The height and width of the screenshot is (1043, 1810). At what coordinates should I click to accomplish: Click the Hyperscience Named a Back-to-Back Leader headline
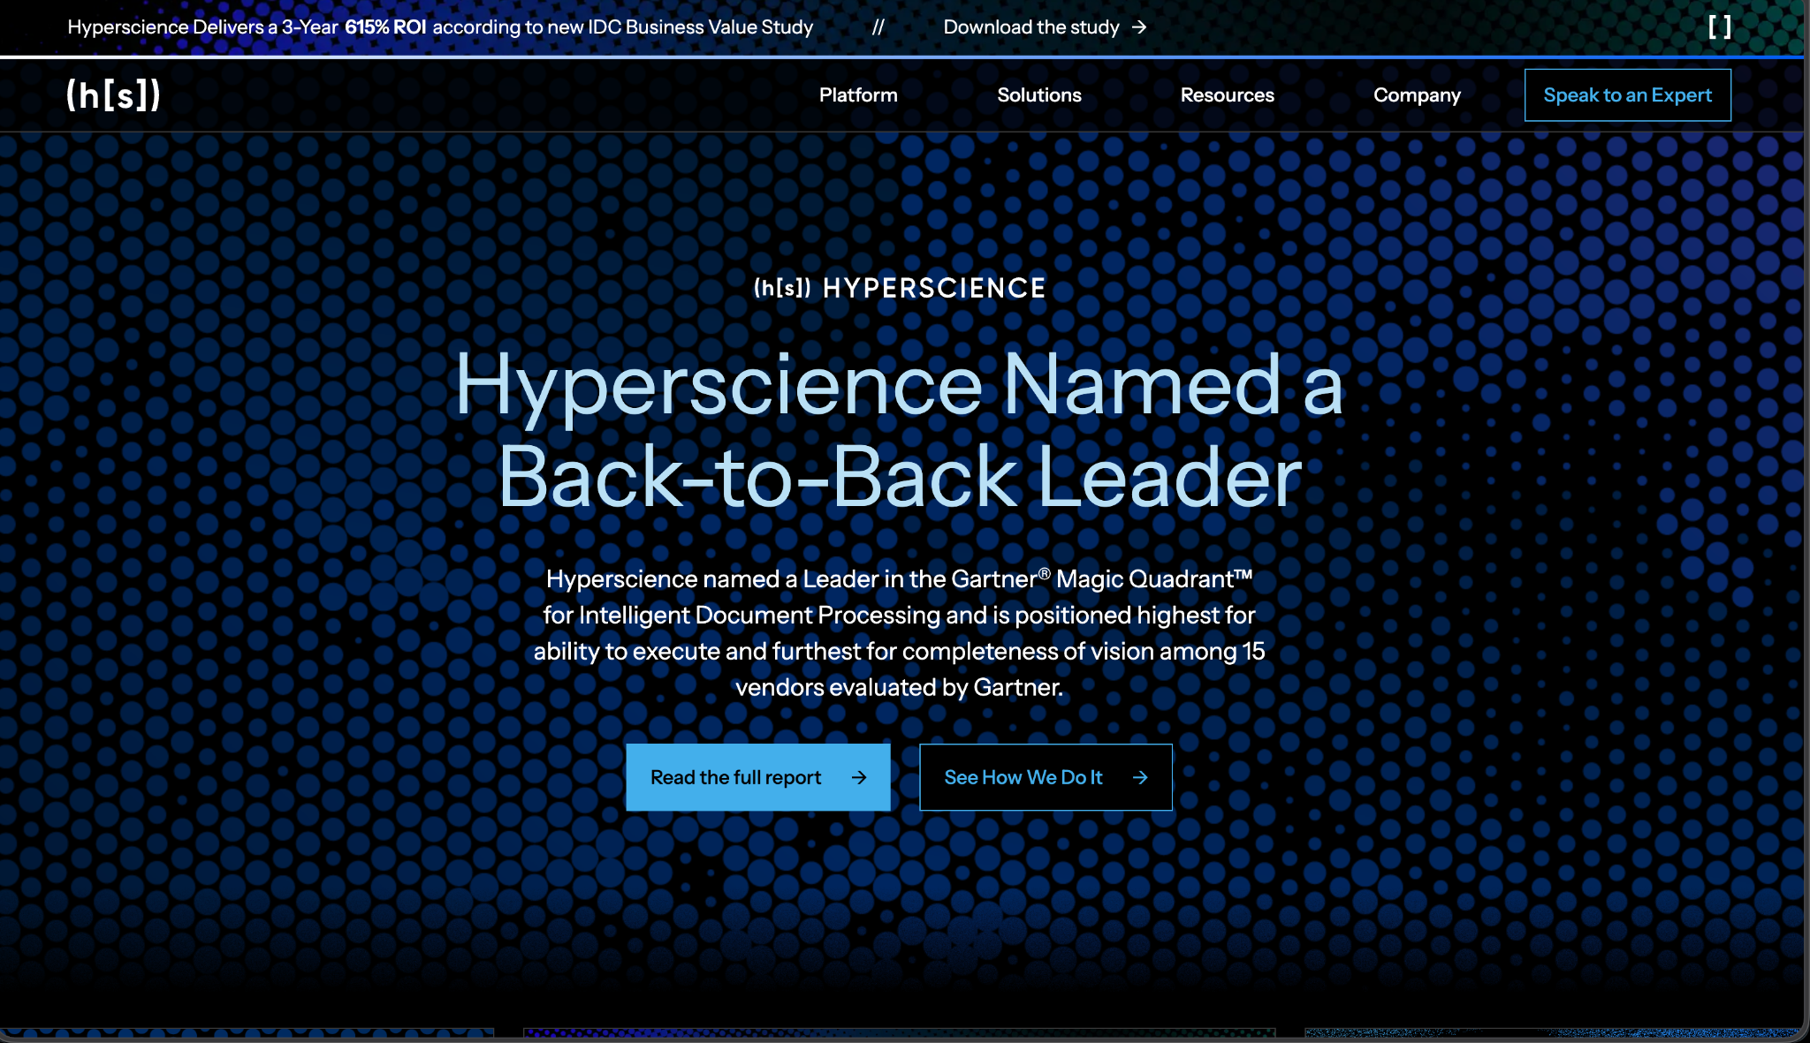(x=900, y=430)
